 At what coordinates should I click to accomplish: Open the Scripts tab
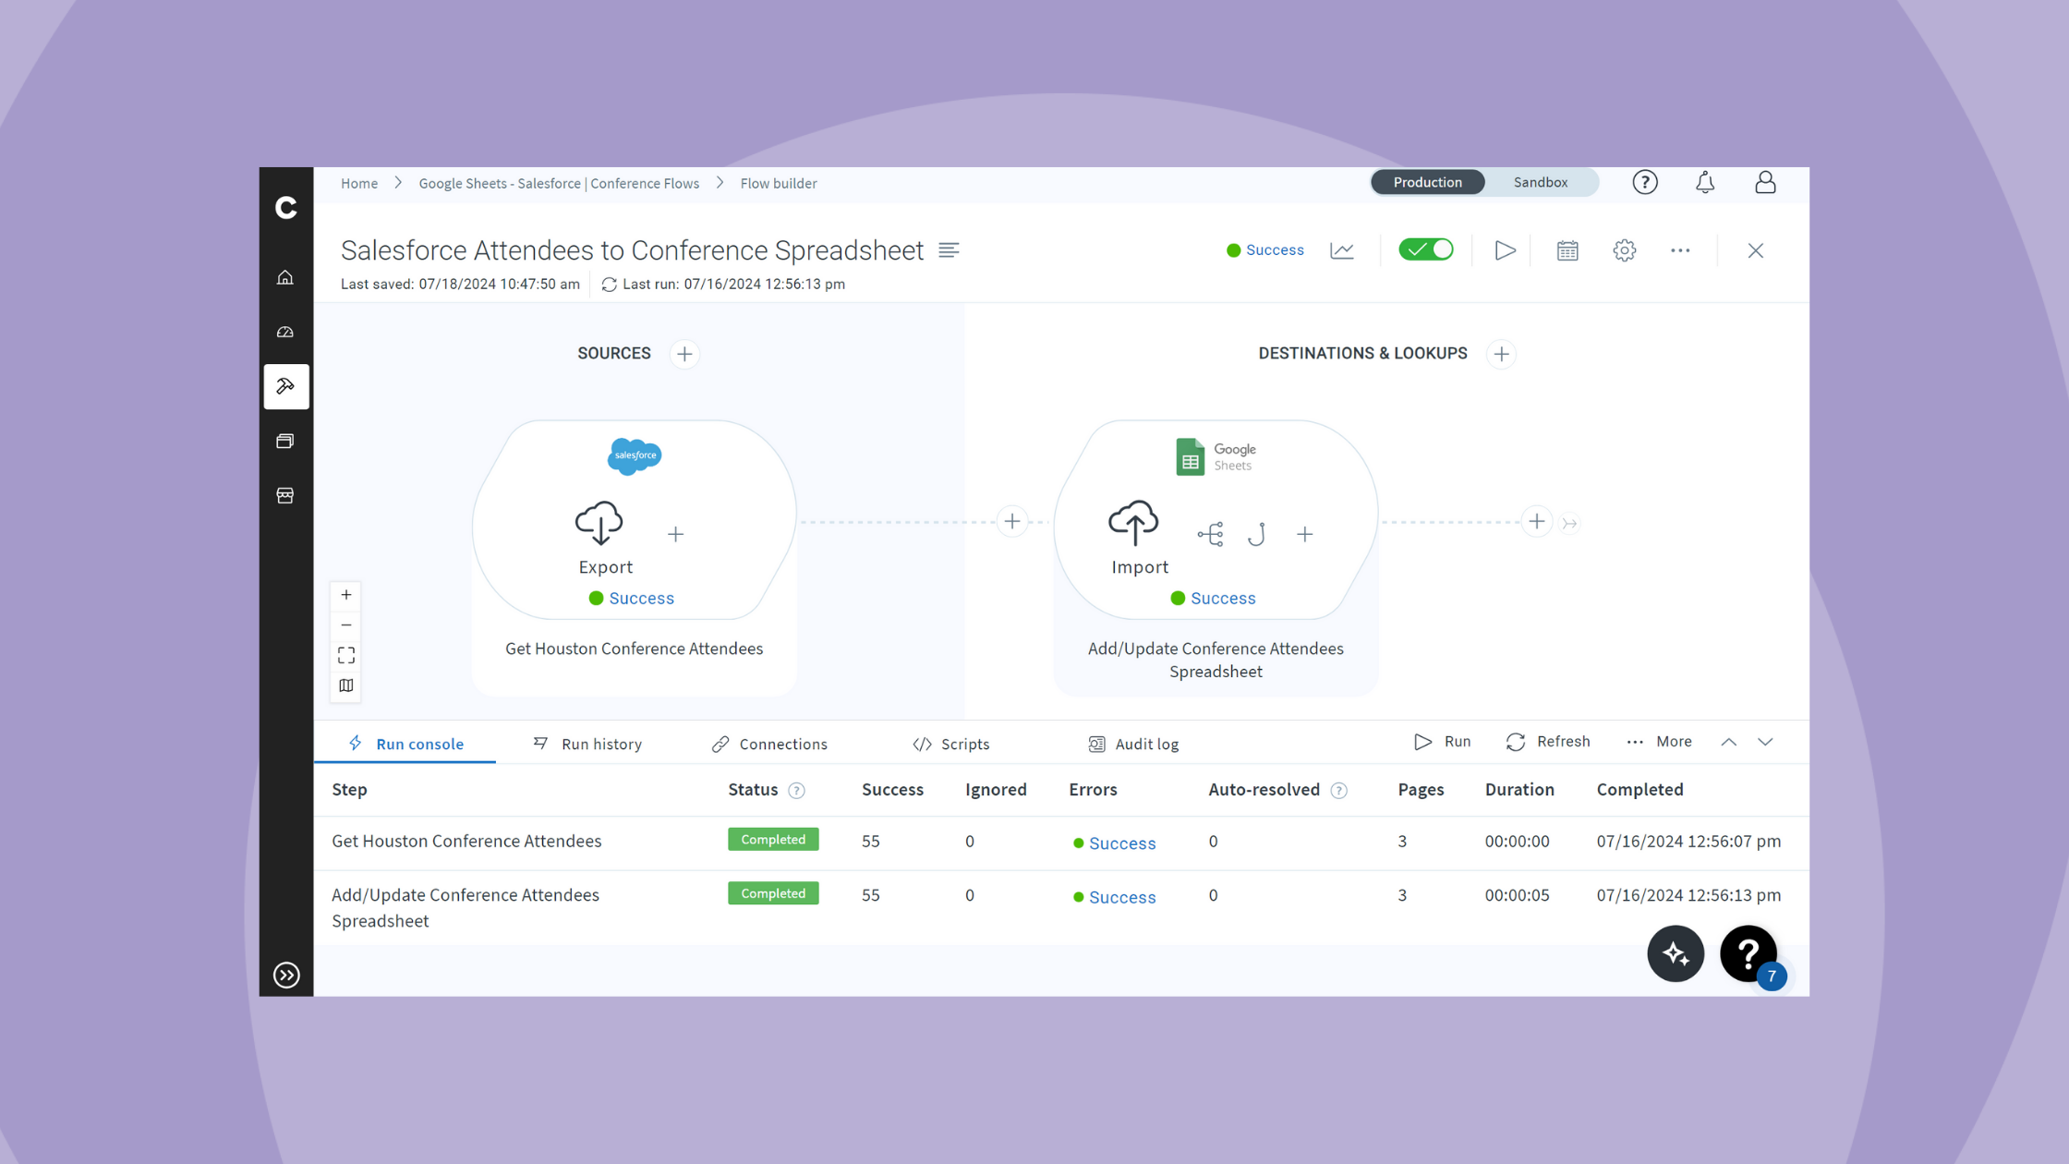[951, 744]
